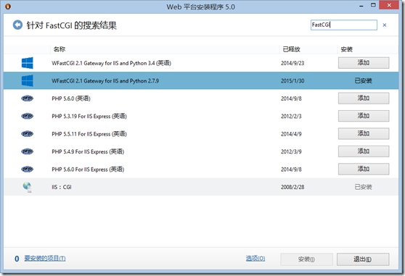This screenshot has width=405, height=276.
Task: Click the install item count 0
Action: pos(17,259)
